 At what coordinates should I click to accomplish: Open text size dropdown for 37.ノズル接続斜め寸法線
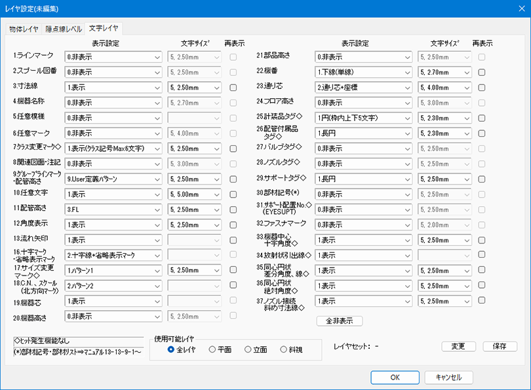[x=444, y=301]
